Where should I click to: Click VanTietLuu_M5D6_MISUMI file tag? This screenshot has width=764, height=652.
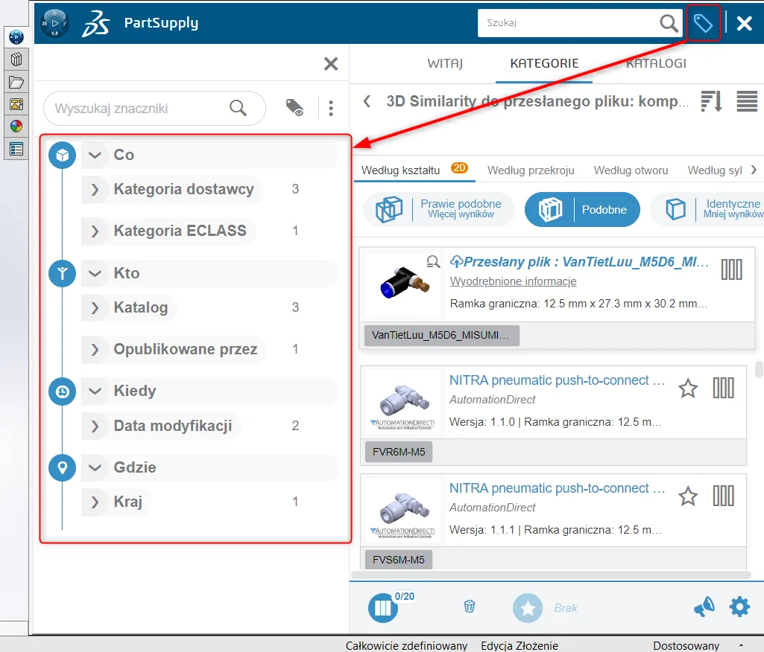pyautogui.click(x=442, y=335)
